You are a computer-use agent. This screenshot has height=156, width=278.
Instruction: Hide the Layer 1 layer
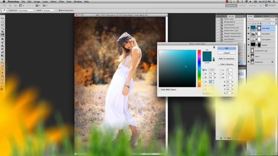click(248, 56)
